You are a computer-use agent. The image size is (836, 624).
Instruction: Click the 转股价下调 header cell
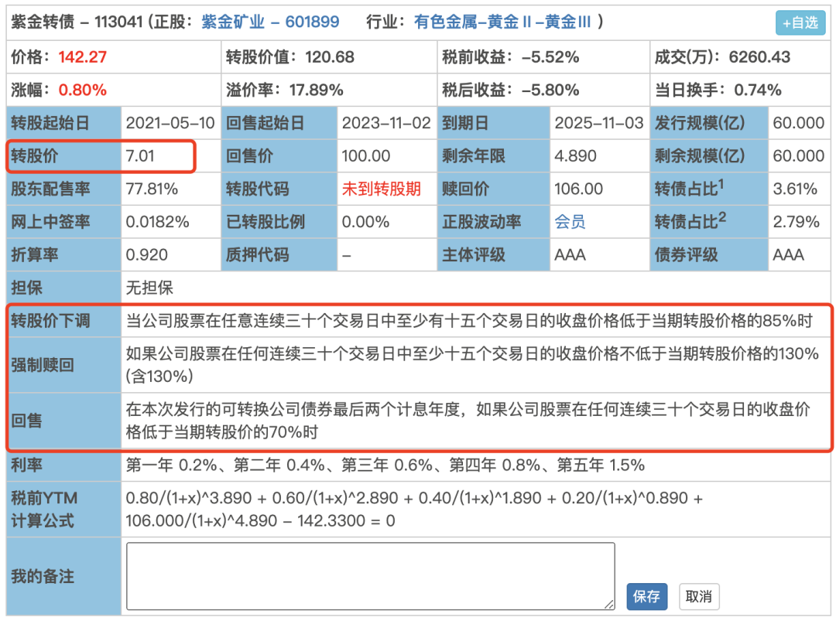click(x=64, y=321)
